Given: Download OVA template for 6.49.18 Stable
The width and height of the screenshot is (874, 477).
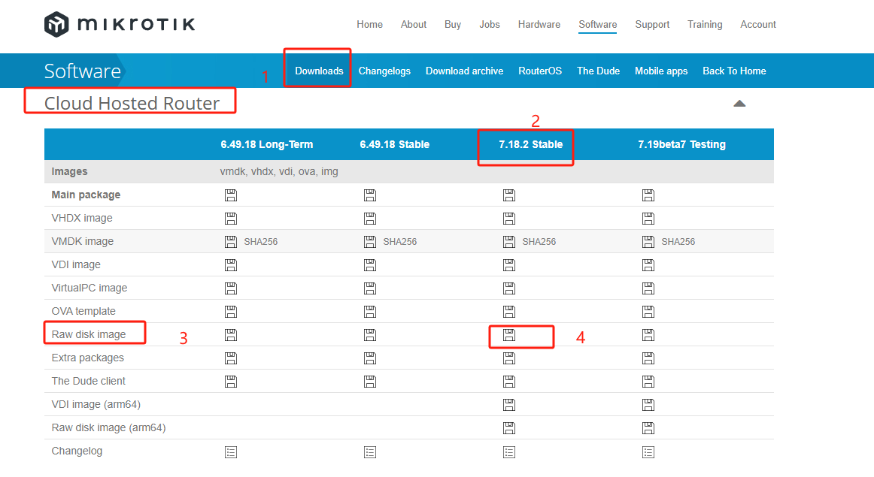Looking at the screenshot, I should (370, 312).
